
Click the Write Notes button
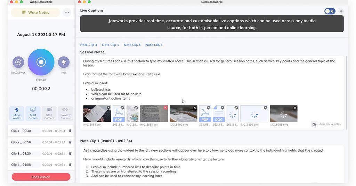pyautogui.click(x=36, y=12)
